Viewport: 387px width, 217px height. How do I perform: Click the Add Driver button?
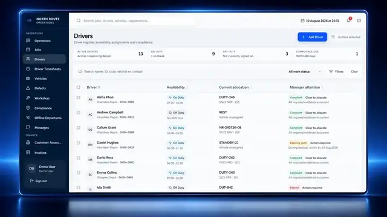(312, 37)
